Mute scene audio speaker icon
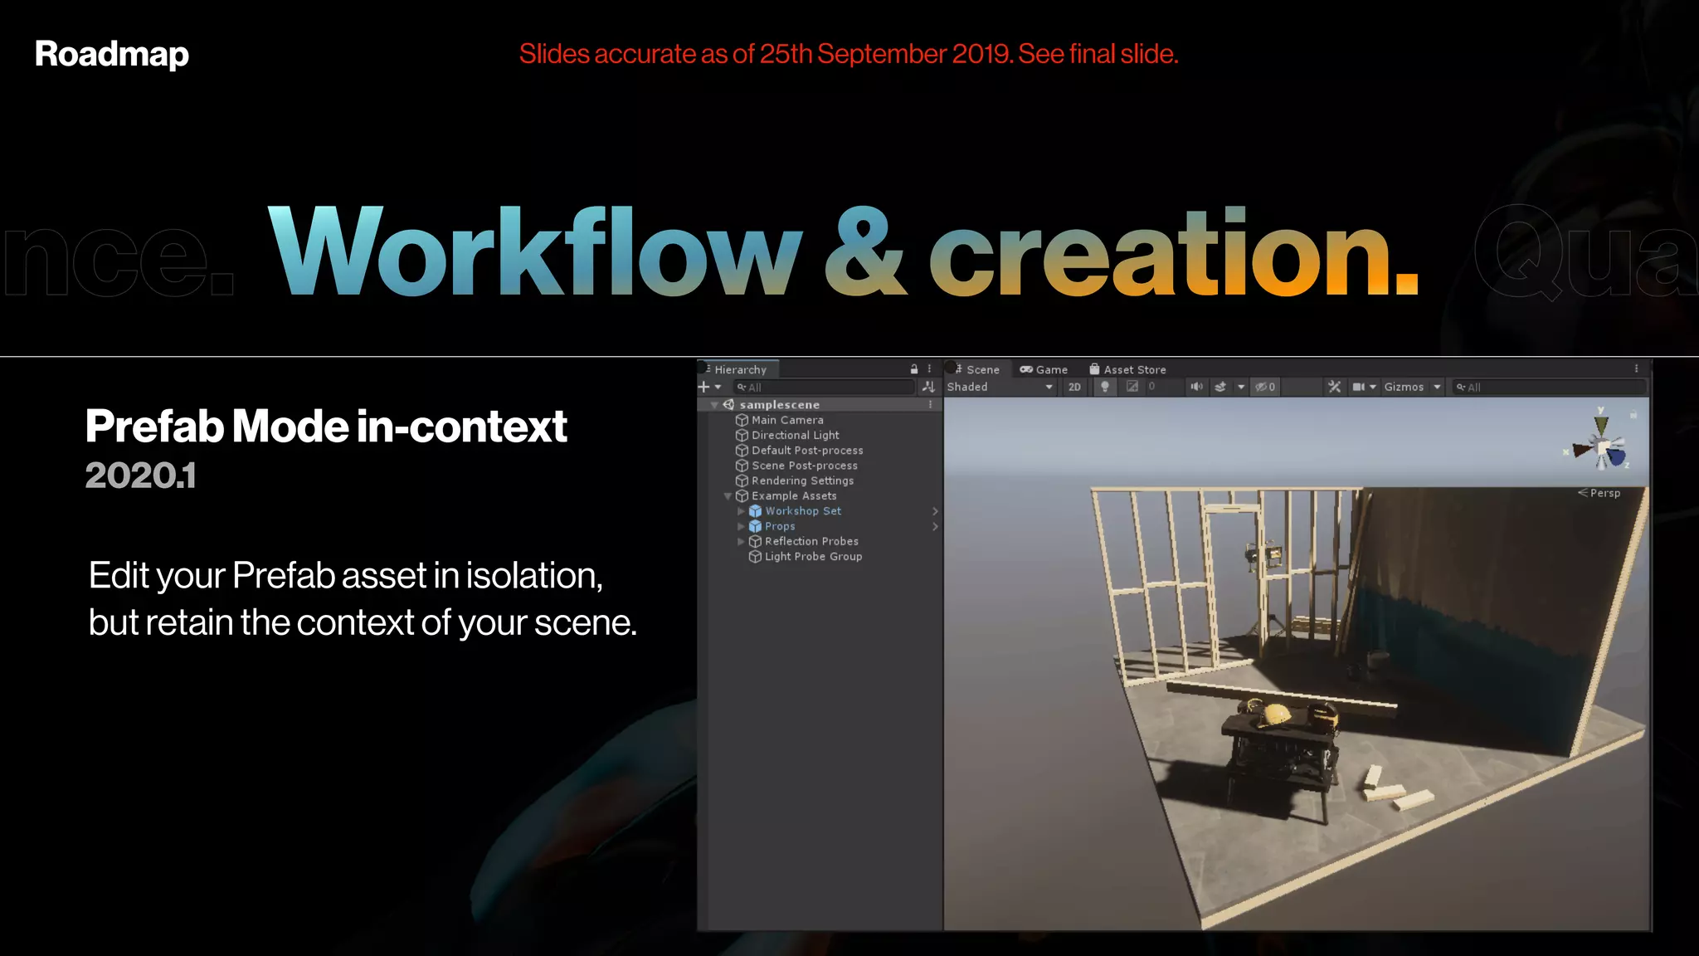This screenshot has height=956, width=1699. 1196,387
